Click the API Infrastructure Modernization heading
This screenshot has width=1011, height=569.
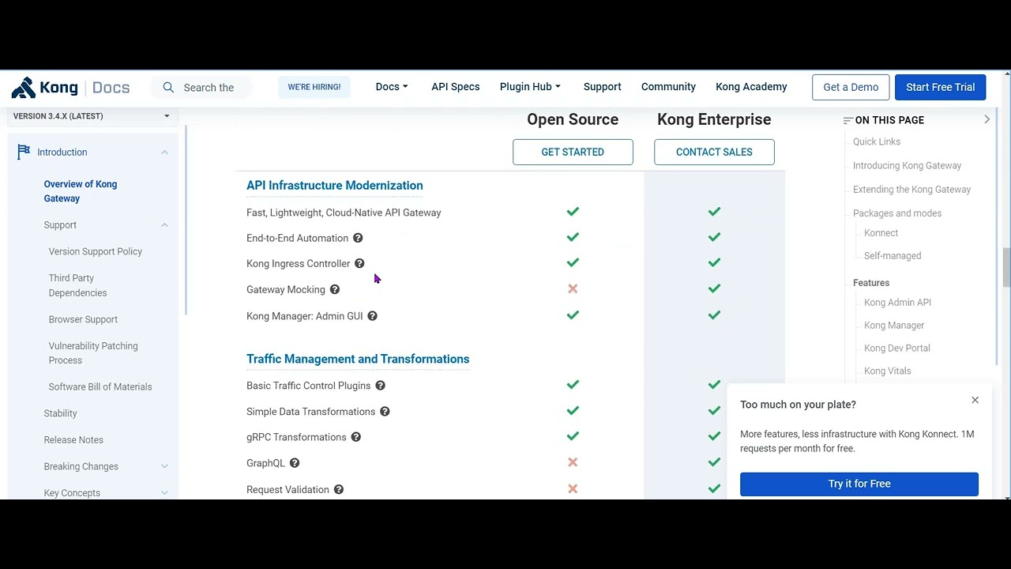tap(335, 186)
